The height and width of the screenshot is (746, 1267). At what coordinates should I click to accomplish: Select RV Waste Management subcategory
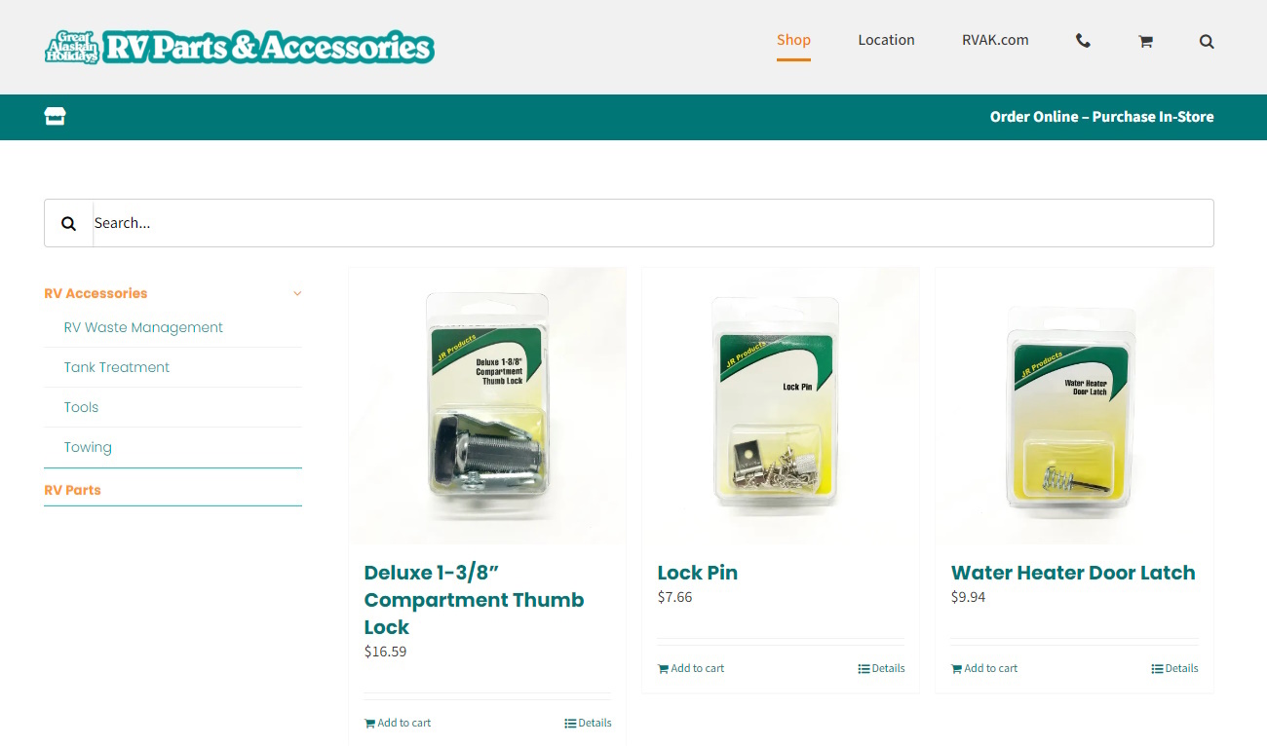[x=143, y=327]
